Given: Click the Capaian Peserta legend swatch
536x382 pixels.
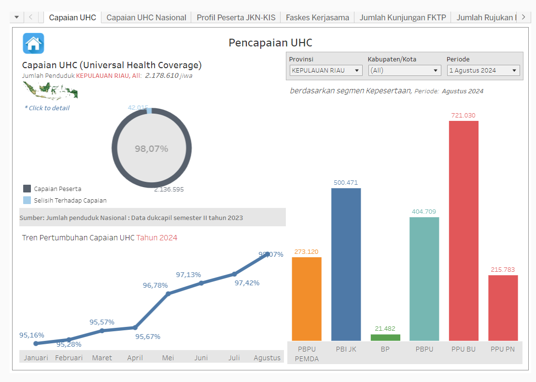Looking at the screenshot, I should coord(27,189).
